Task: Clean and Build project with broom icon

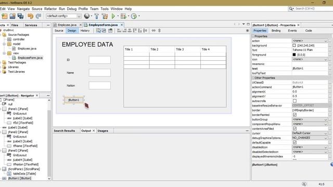Action: pyautogui.click(x=105, y=16)
